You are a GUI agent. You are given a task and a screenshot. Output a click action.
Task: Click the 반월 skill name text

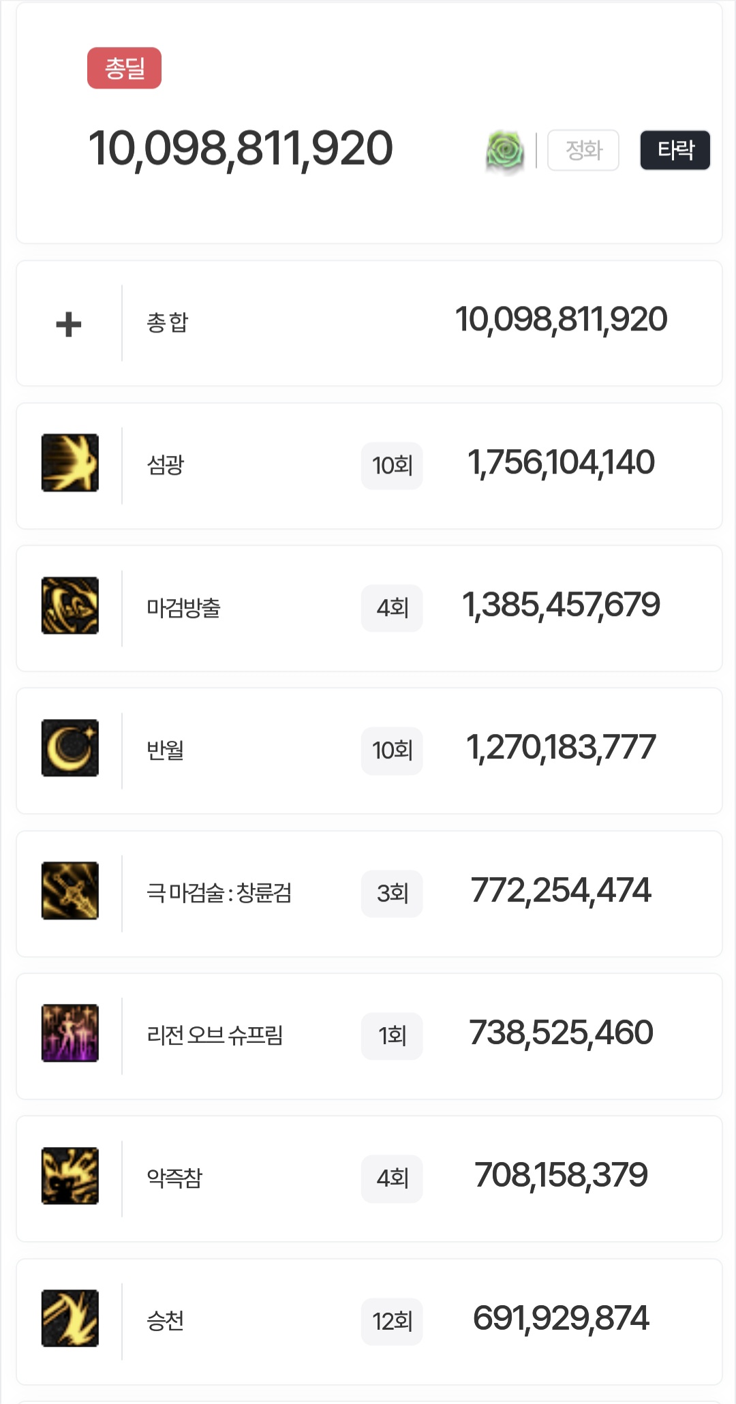click(x=166, y=750)
